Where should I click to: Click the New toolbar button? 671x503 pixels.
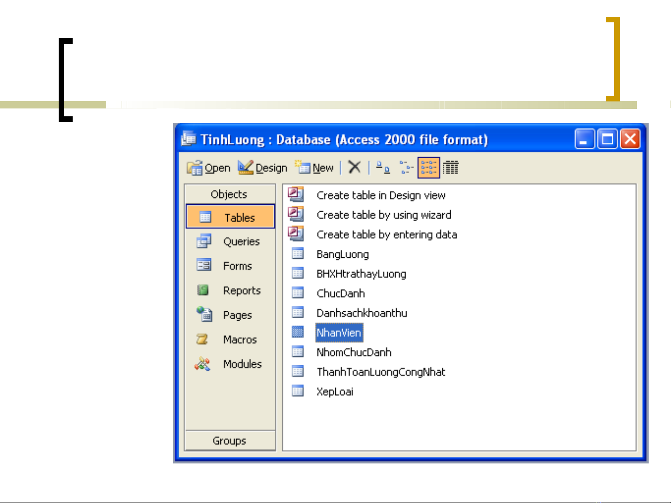pyautogui.click(x=315, y=168)
